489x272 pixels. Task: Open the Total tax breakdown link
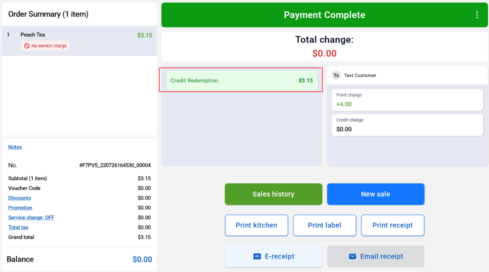[18, 227]
